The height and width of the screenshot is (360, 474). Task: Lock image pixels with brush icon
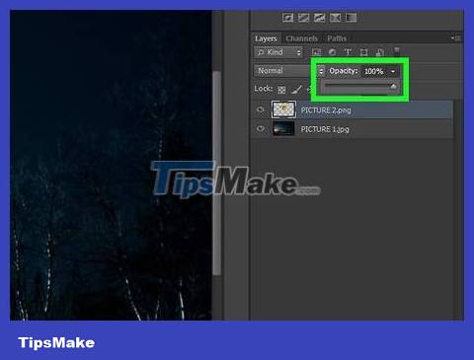click(x=296, y=89)
